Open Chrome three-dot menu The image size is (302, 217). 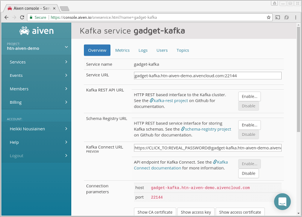[296, 17]
